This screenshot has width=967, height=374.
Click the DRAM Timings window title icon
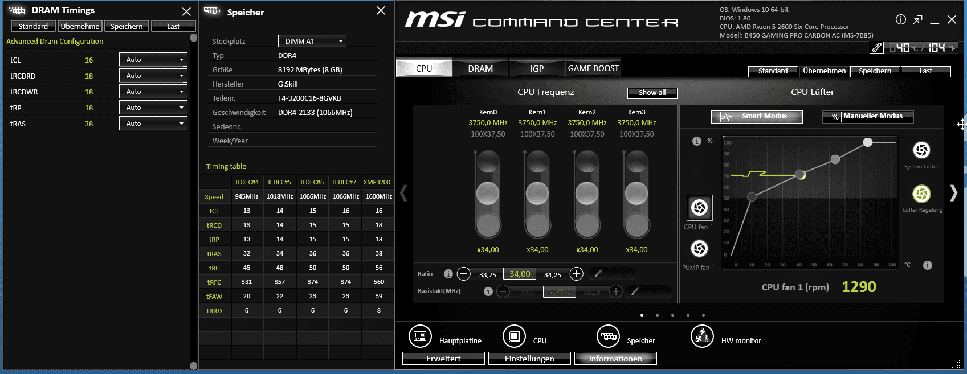pos(17,10)
